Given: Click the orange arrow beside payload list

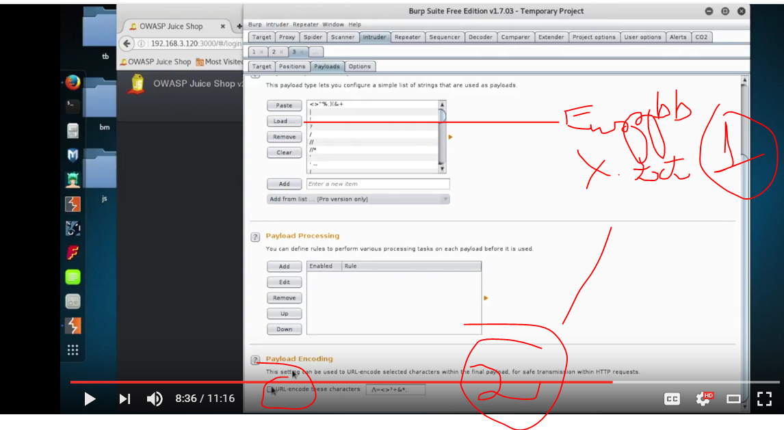Looking at the screenshot, I should [x=451, y=137].
